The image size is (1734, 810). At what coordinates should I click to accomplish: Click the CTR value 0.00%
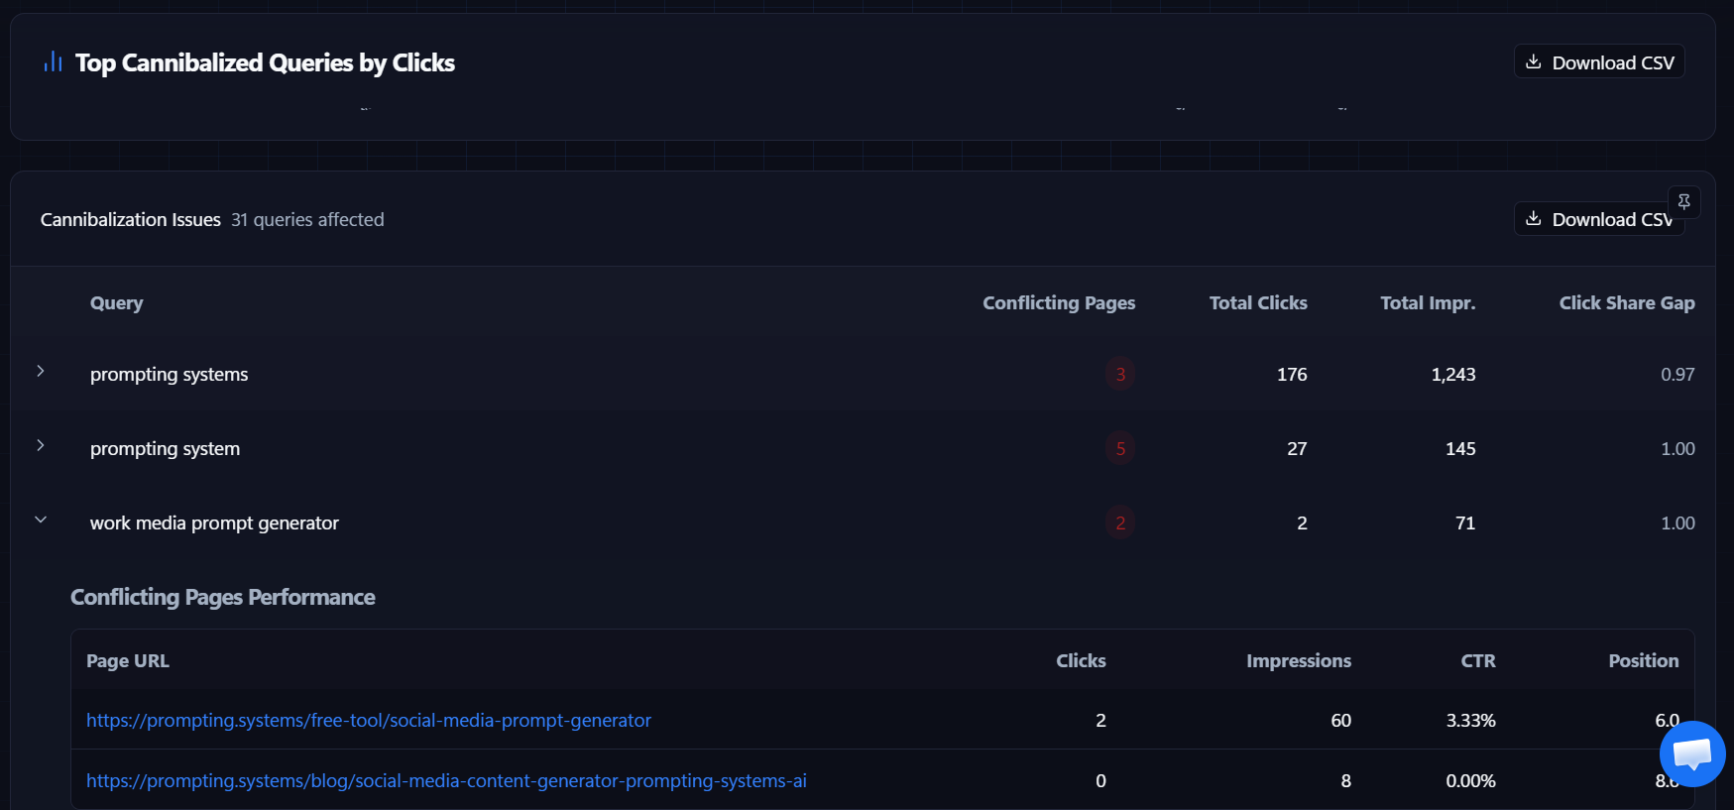click(x=1470, y=781)
